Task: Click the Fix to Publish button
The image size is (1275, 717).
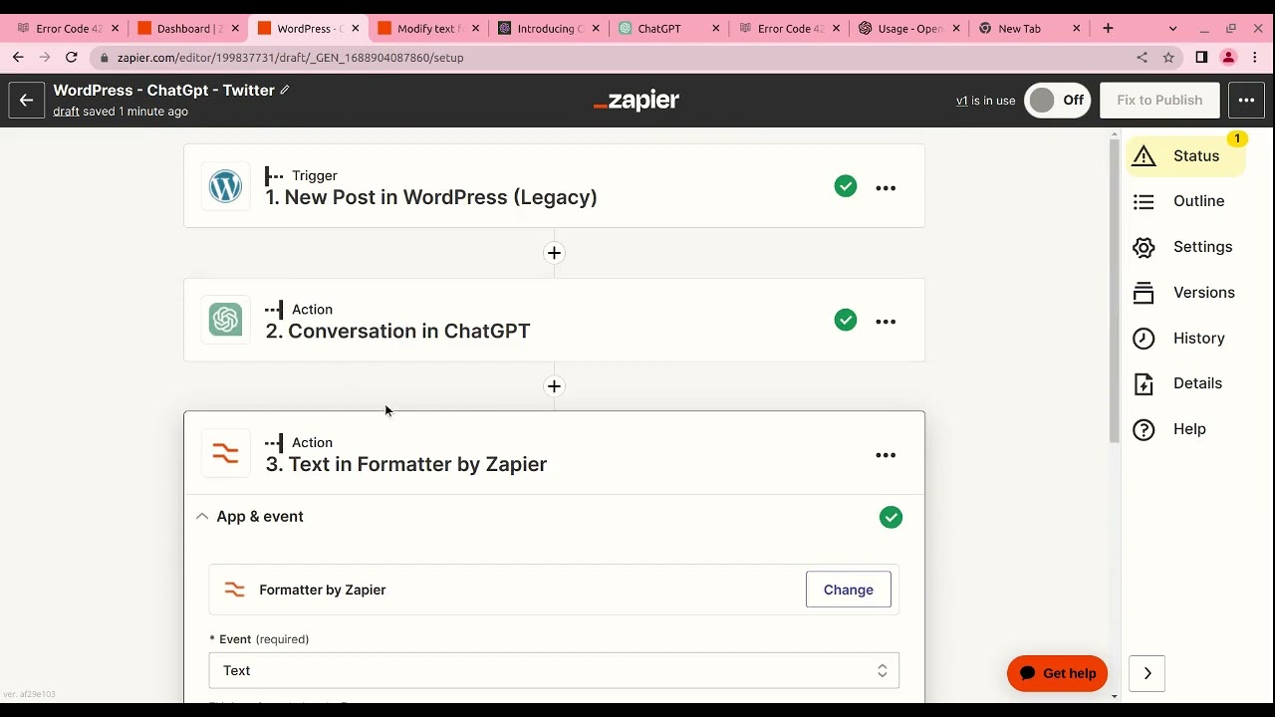Action: pos(1159,100)
